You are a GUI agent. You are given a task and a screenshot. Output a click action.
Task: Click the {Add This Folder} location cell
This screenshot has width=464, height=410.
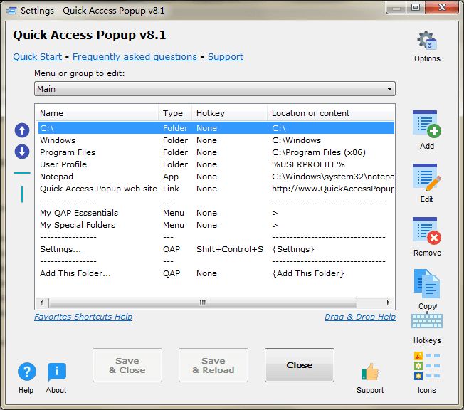pos(308,273)
